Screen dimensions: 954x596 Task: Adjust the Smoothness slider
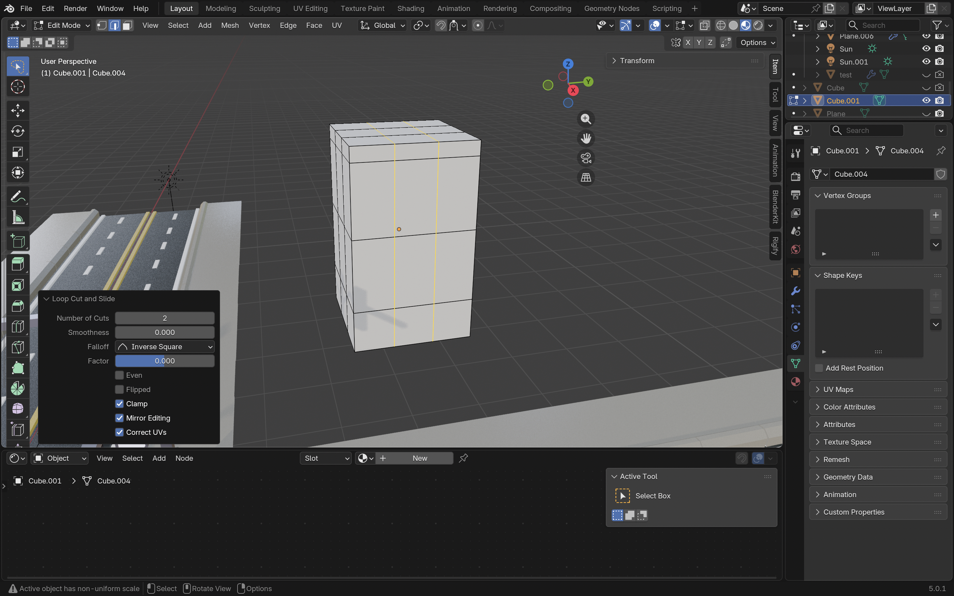tap(165, 332)
